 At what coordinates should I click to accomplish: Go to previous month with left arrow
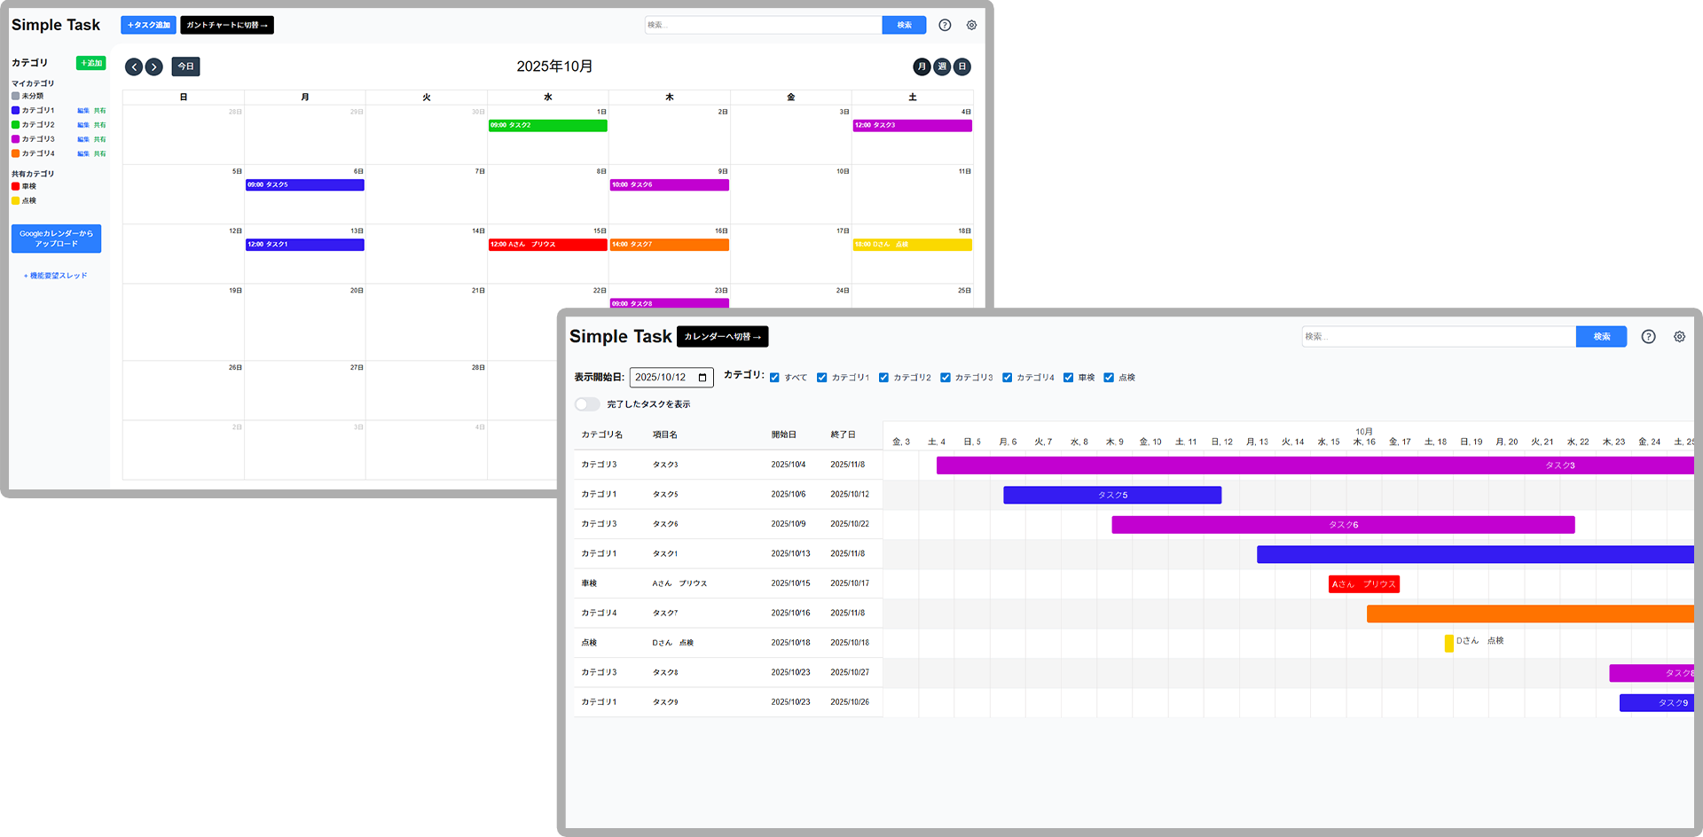click(x=134, y=66)
